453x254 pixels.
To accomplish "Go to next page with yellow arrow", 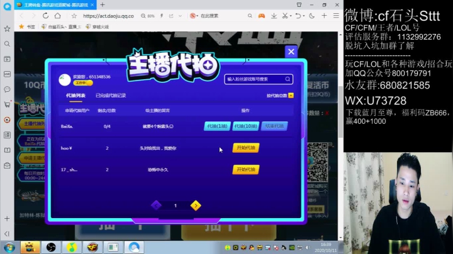I will (196, 206).
